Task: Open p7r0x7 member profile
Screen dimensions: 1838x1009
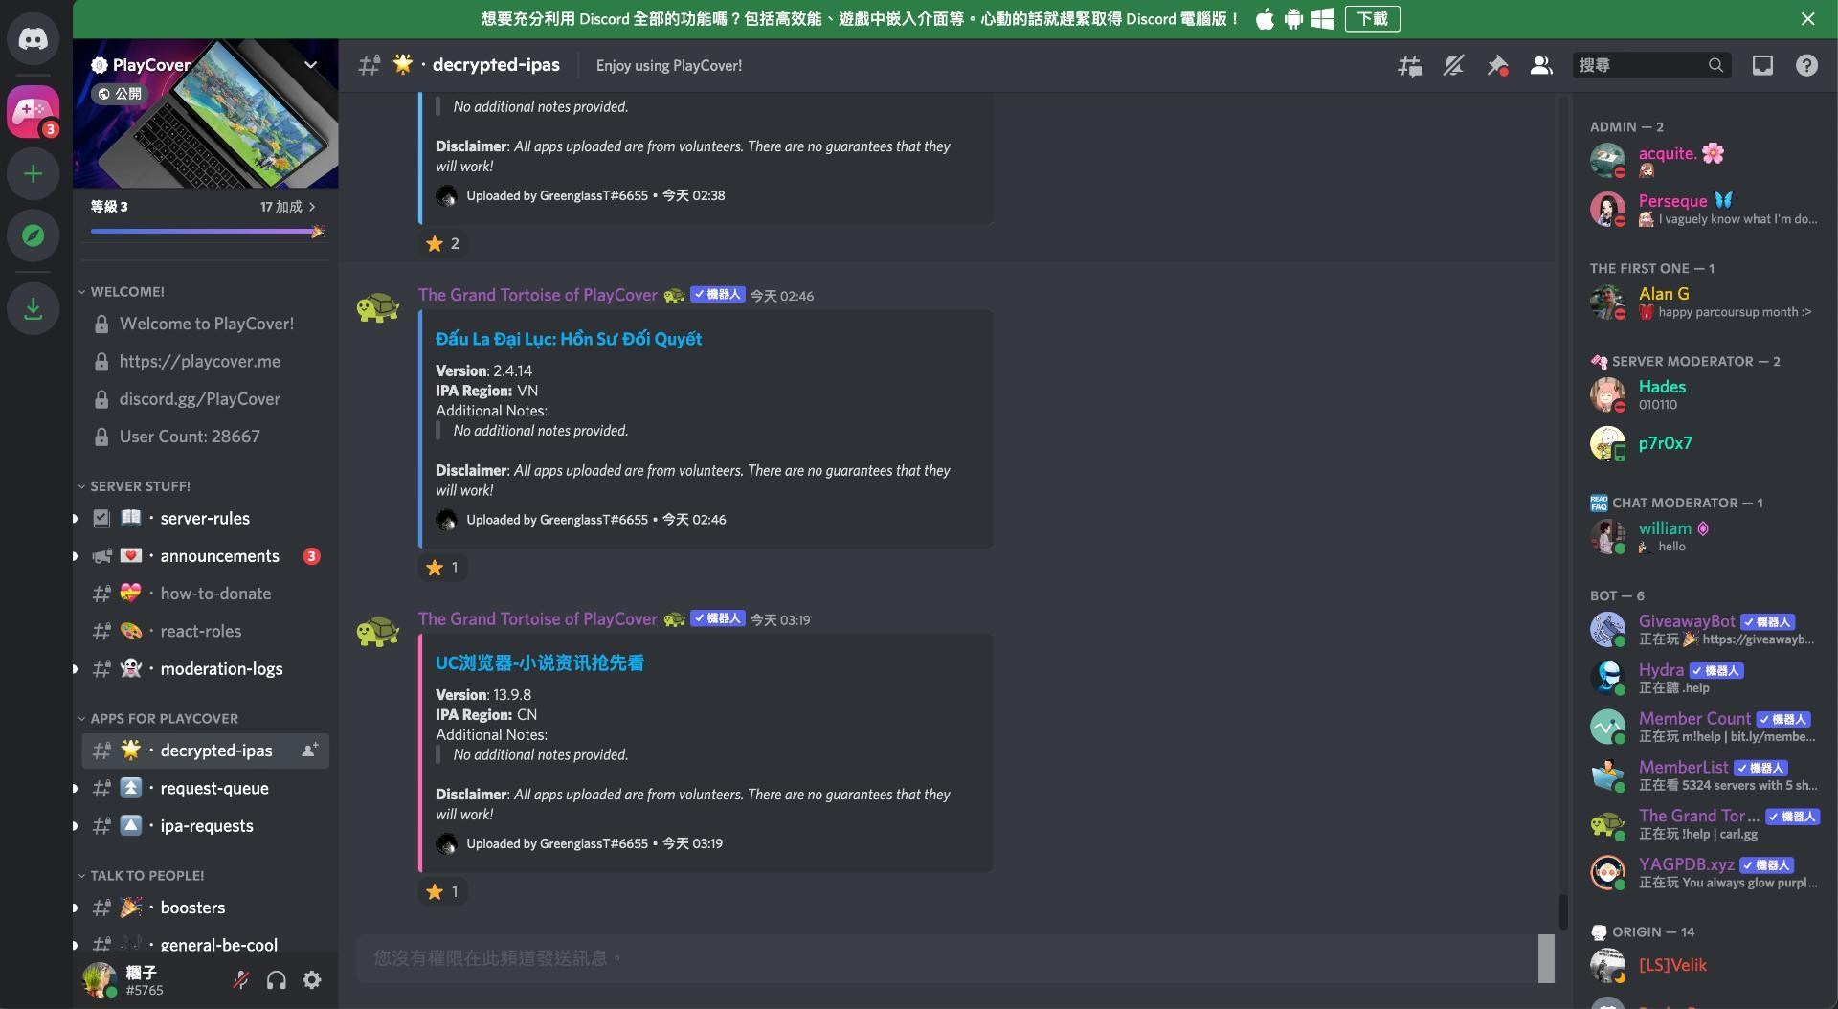Action: pyautogui.click(x=1704, y=443)
